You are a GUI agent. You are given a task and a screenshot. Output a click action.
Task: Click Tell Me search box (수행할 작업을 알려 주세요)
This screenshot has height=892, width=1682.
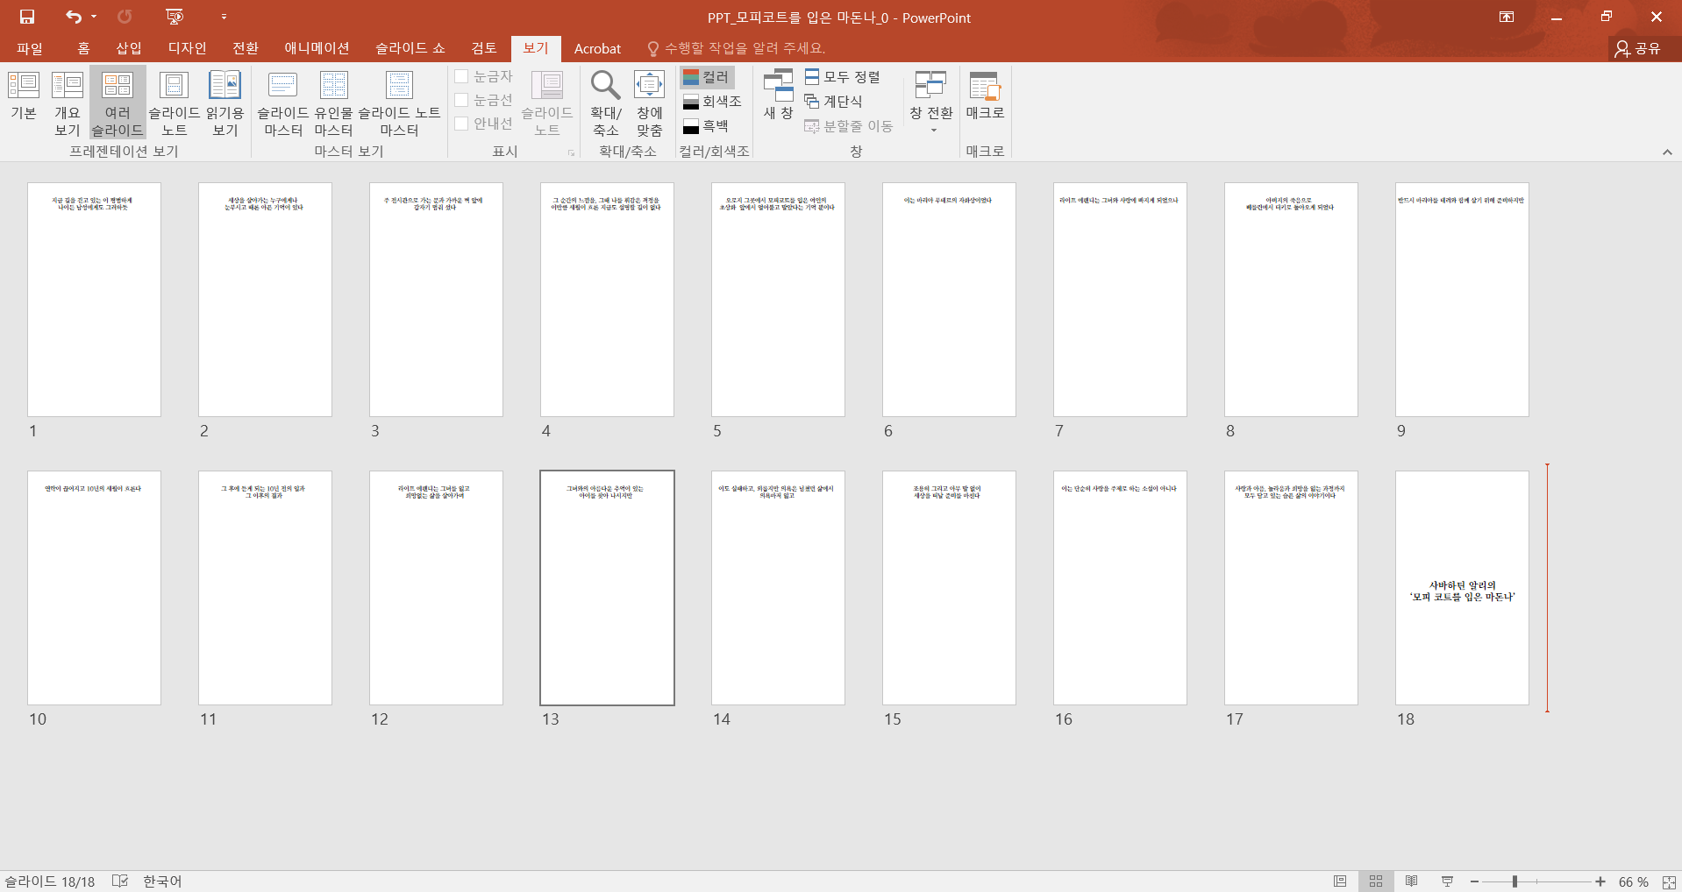pos(737,48)
